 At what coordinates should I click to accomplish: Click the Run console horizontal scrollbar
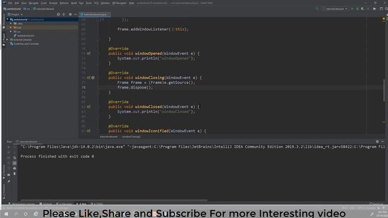[x=114, y=200]
